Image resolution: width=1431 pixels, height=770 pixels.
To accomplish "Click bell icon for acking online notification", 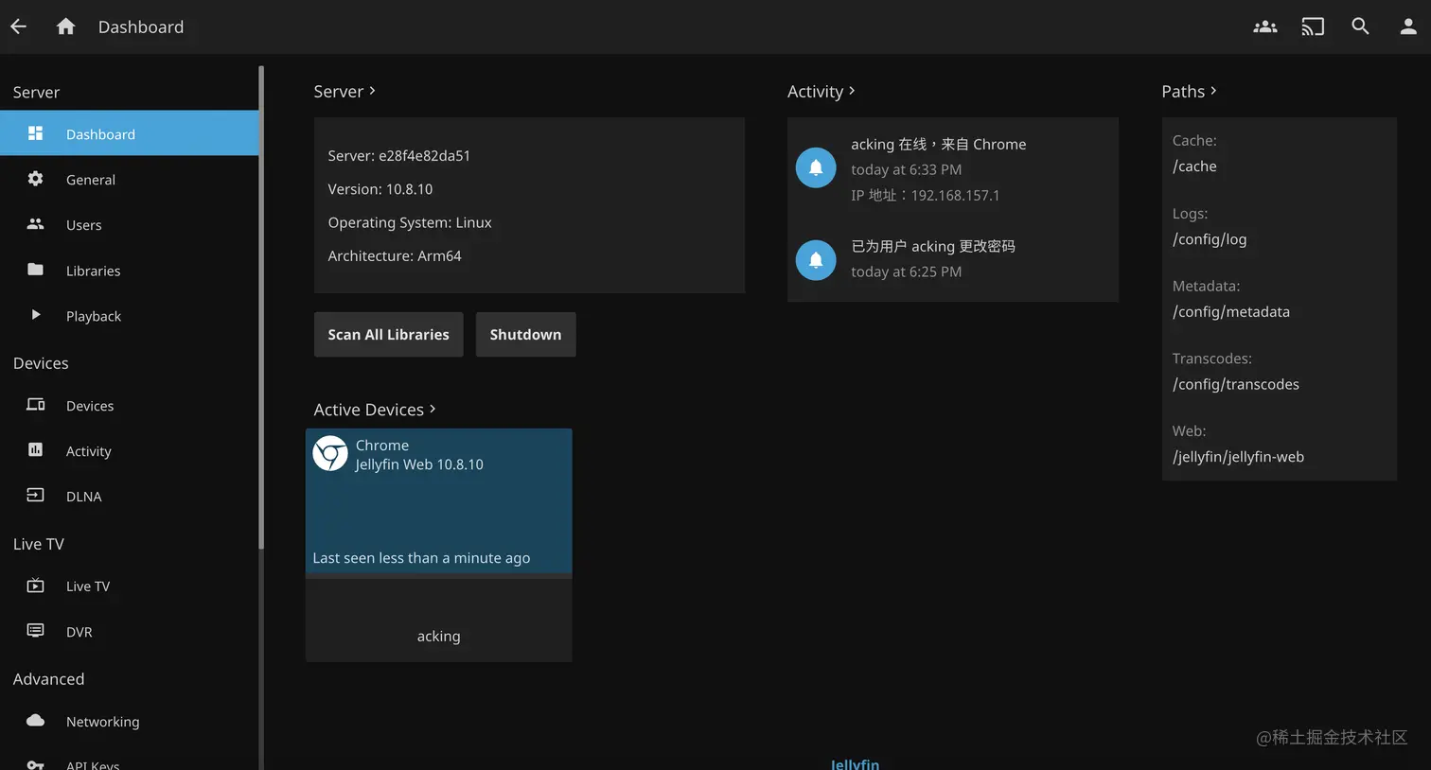I will pos(816,168).
